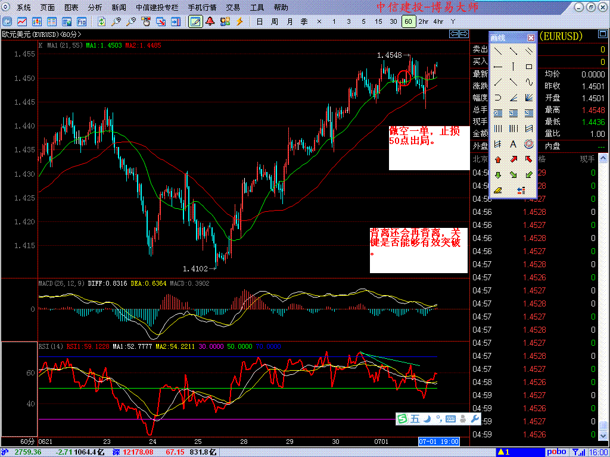Close the 画线 drawing palette

531,37
